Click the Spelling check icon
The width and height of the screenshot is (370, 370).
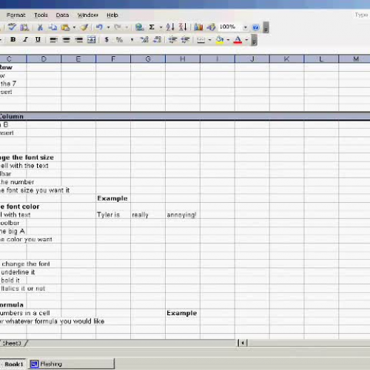[12, 27]
